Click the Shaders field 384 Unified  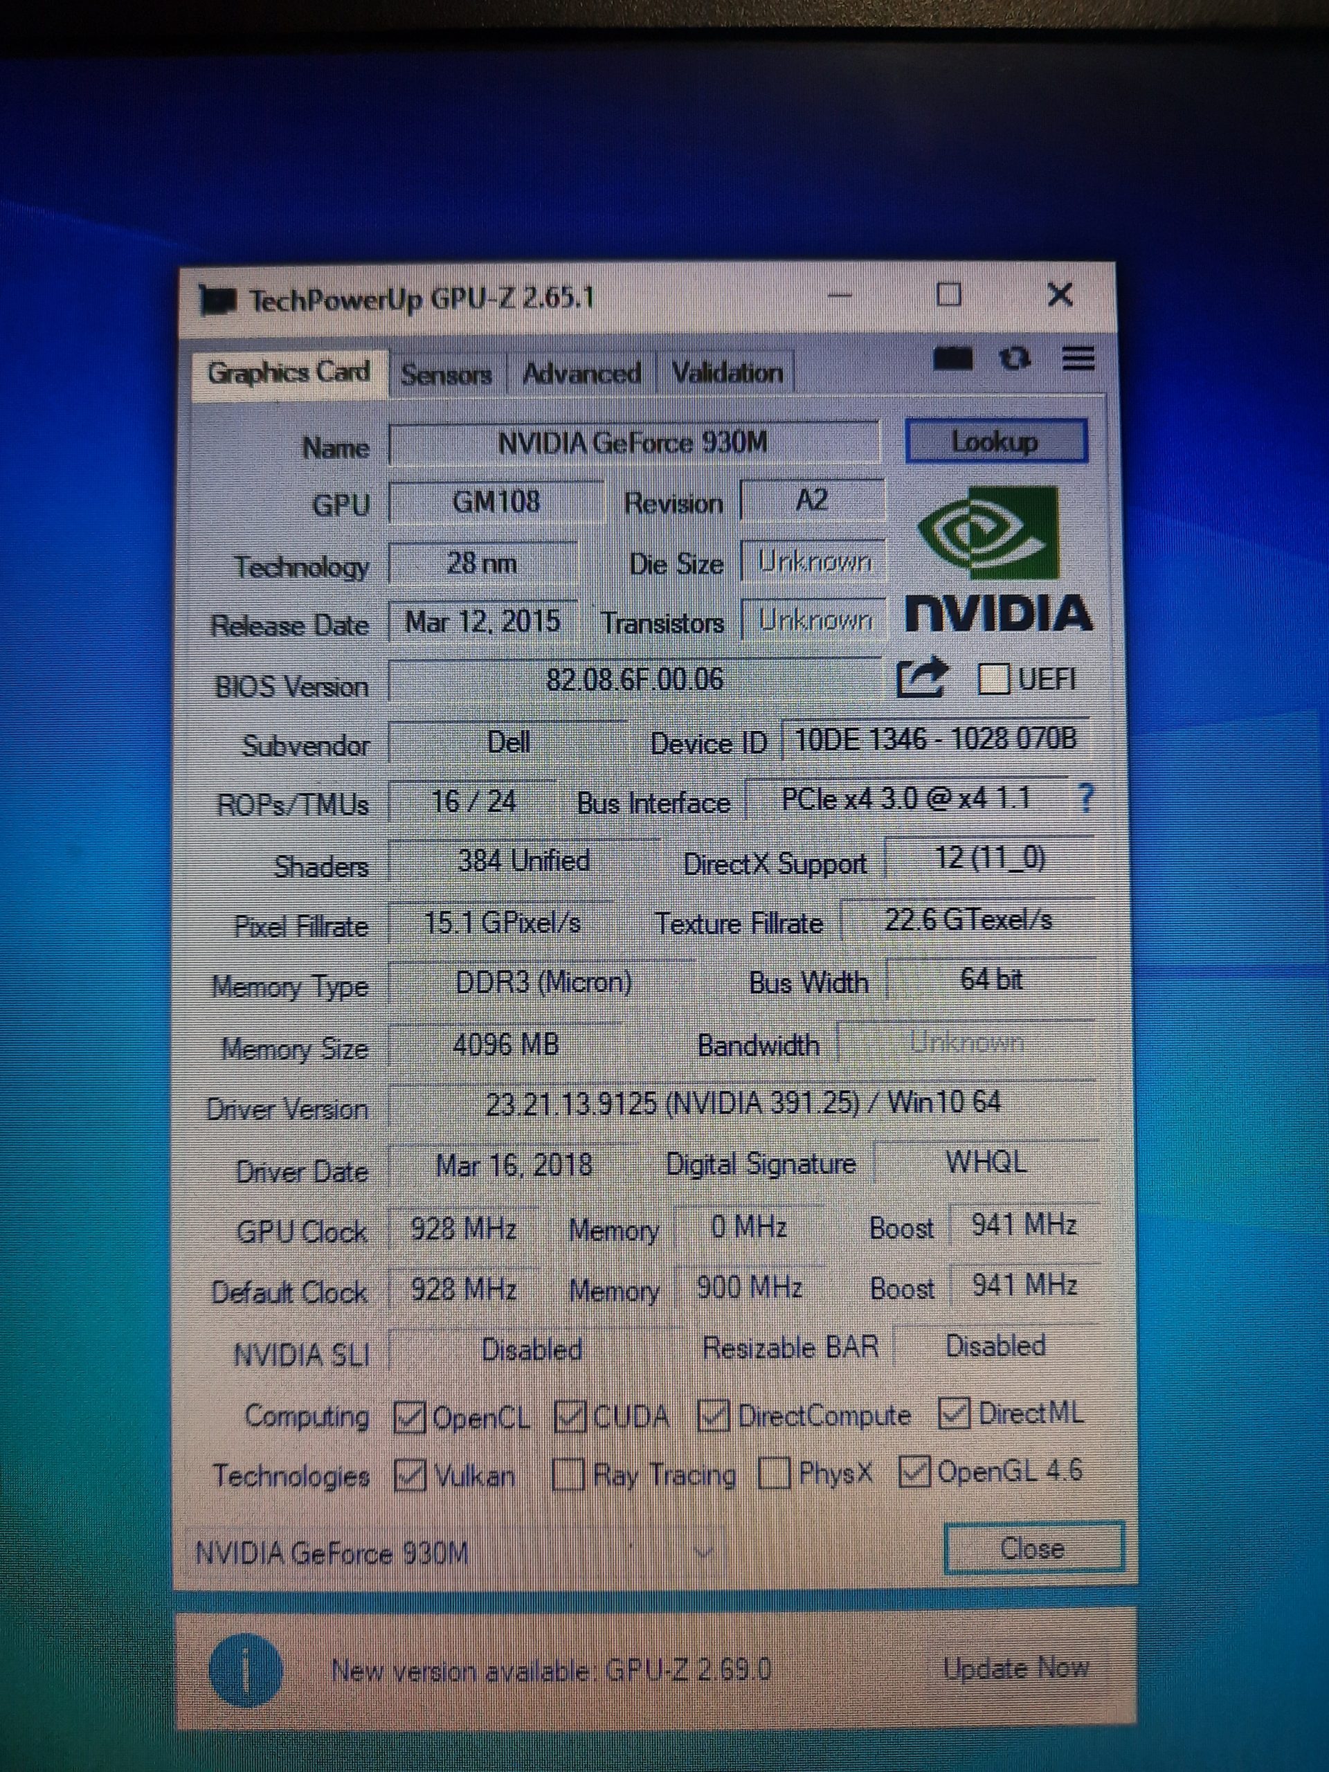[x=524, y=861]
